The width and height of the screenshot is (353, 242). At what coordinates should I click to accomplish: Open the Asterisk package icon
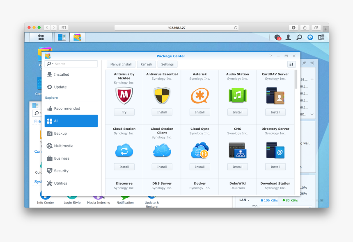pyautogui.click(x=199, y=96)
